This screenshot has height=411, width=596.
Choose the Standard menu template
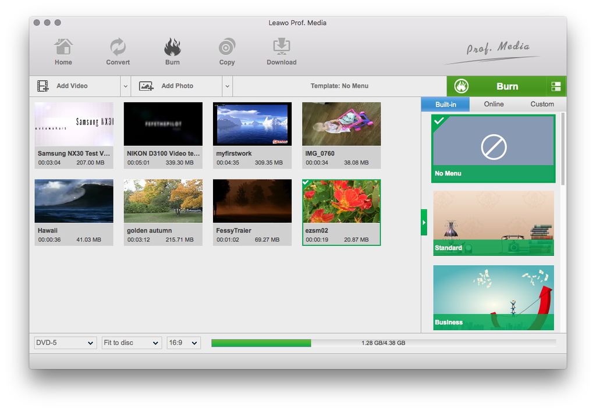click(x=494, y=223)
